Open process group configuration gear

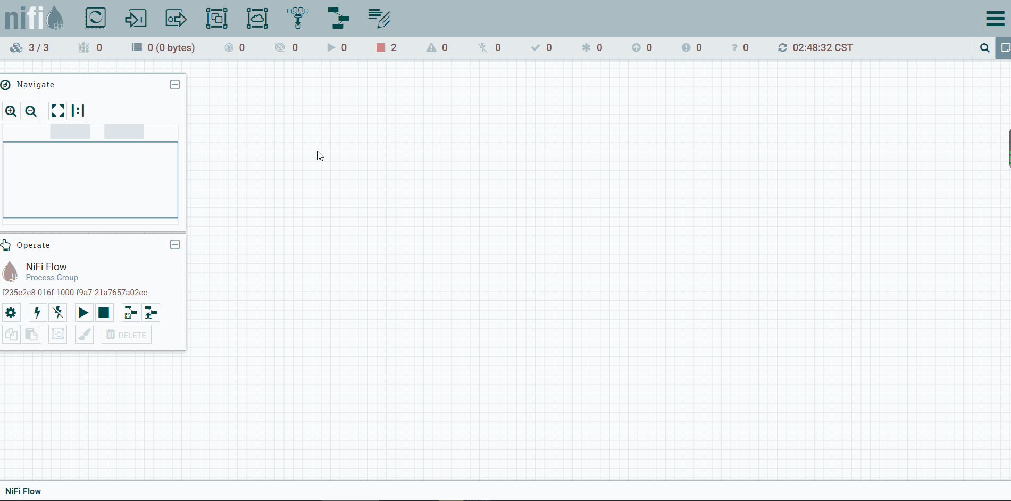[11, 313]
